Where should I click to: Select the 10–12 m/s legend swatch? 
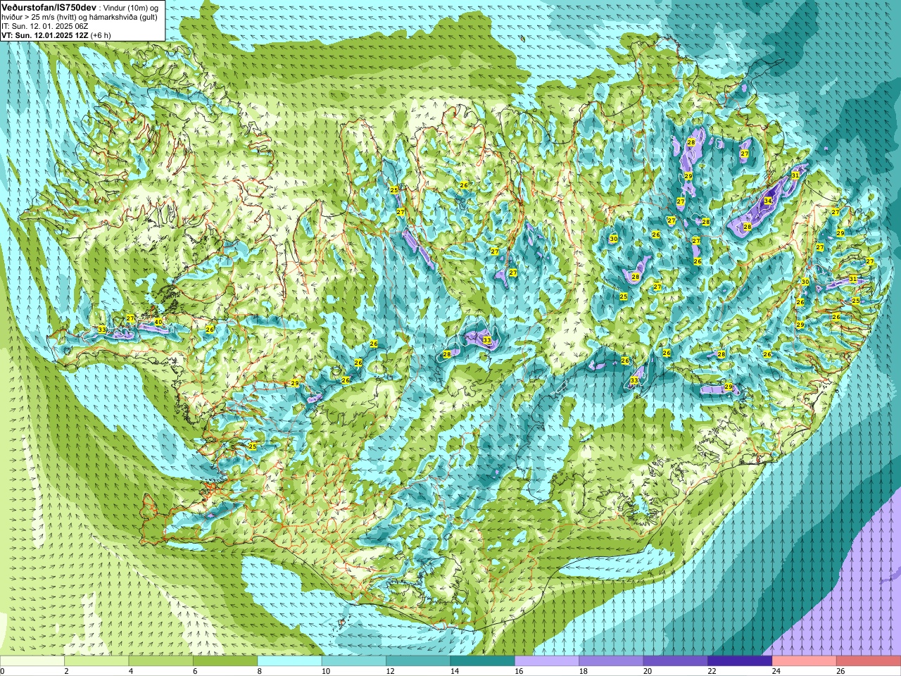click(354, 661)
